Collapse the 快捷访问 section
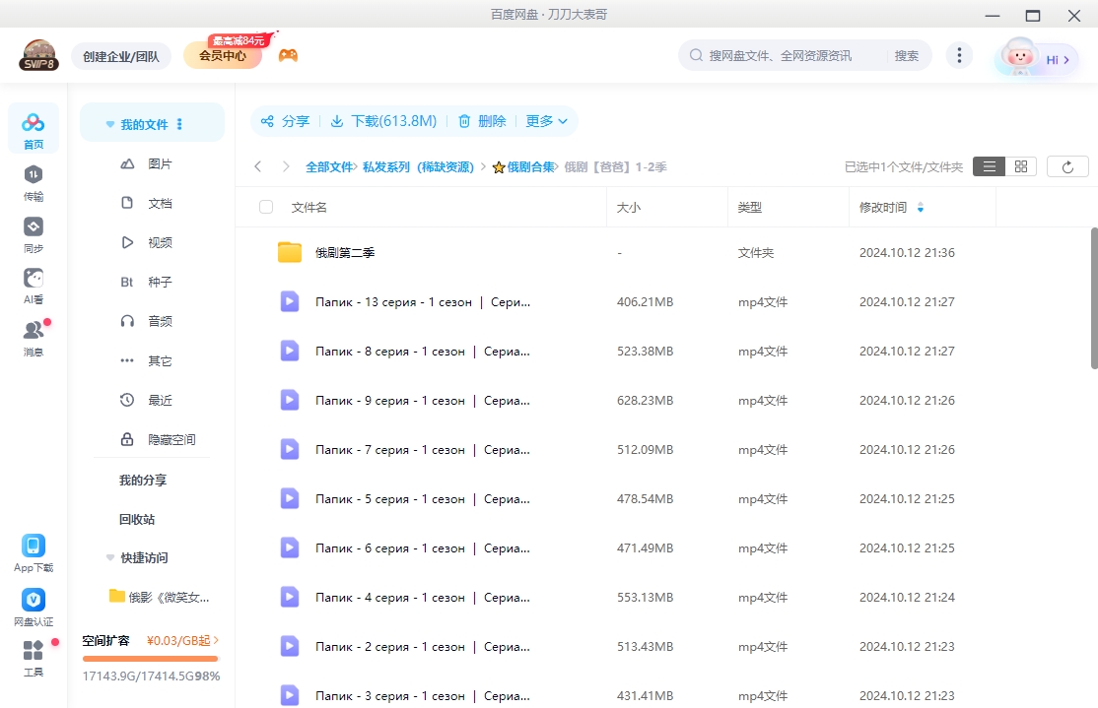The image size is (1098, 708). coord(109,557)
